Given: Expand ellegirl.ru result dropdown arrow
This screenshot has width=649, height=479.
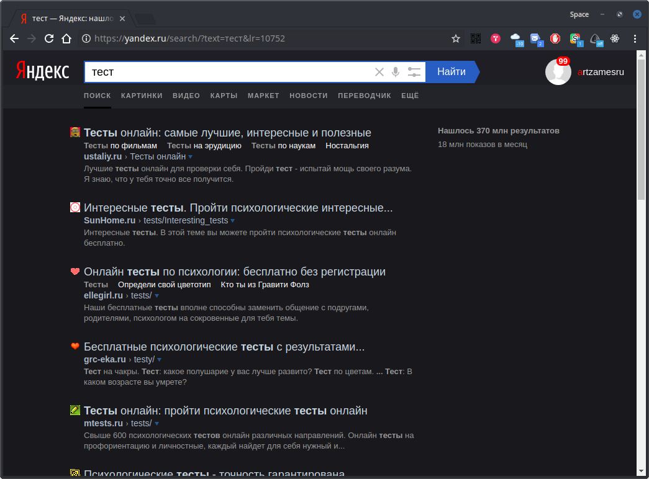Looking at the screenshot, I should 157,296.
